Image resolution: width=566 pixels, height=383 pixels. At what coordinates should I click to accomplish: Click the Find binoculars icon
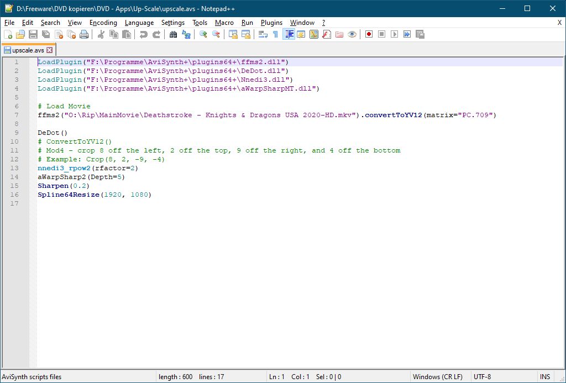pos(173,34)
